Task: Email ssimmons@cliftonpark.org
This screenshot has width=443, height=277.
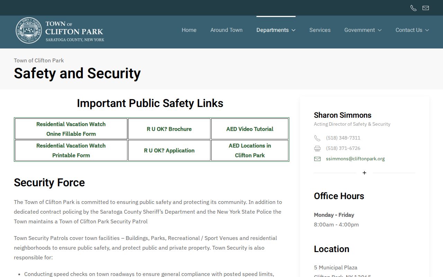Action: click(x=355, y=159)
